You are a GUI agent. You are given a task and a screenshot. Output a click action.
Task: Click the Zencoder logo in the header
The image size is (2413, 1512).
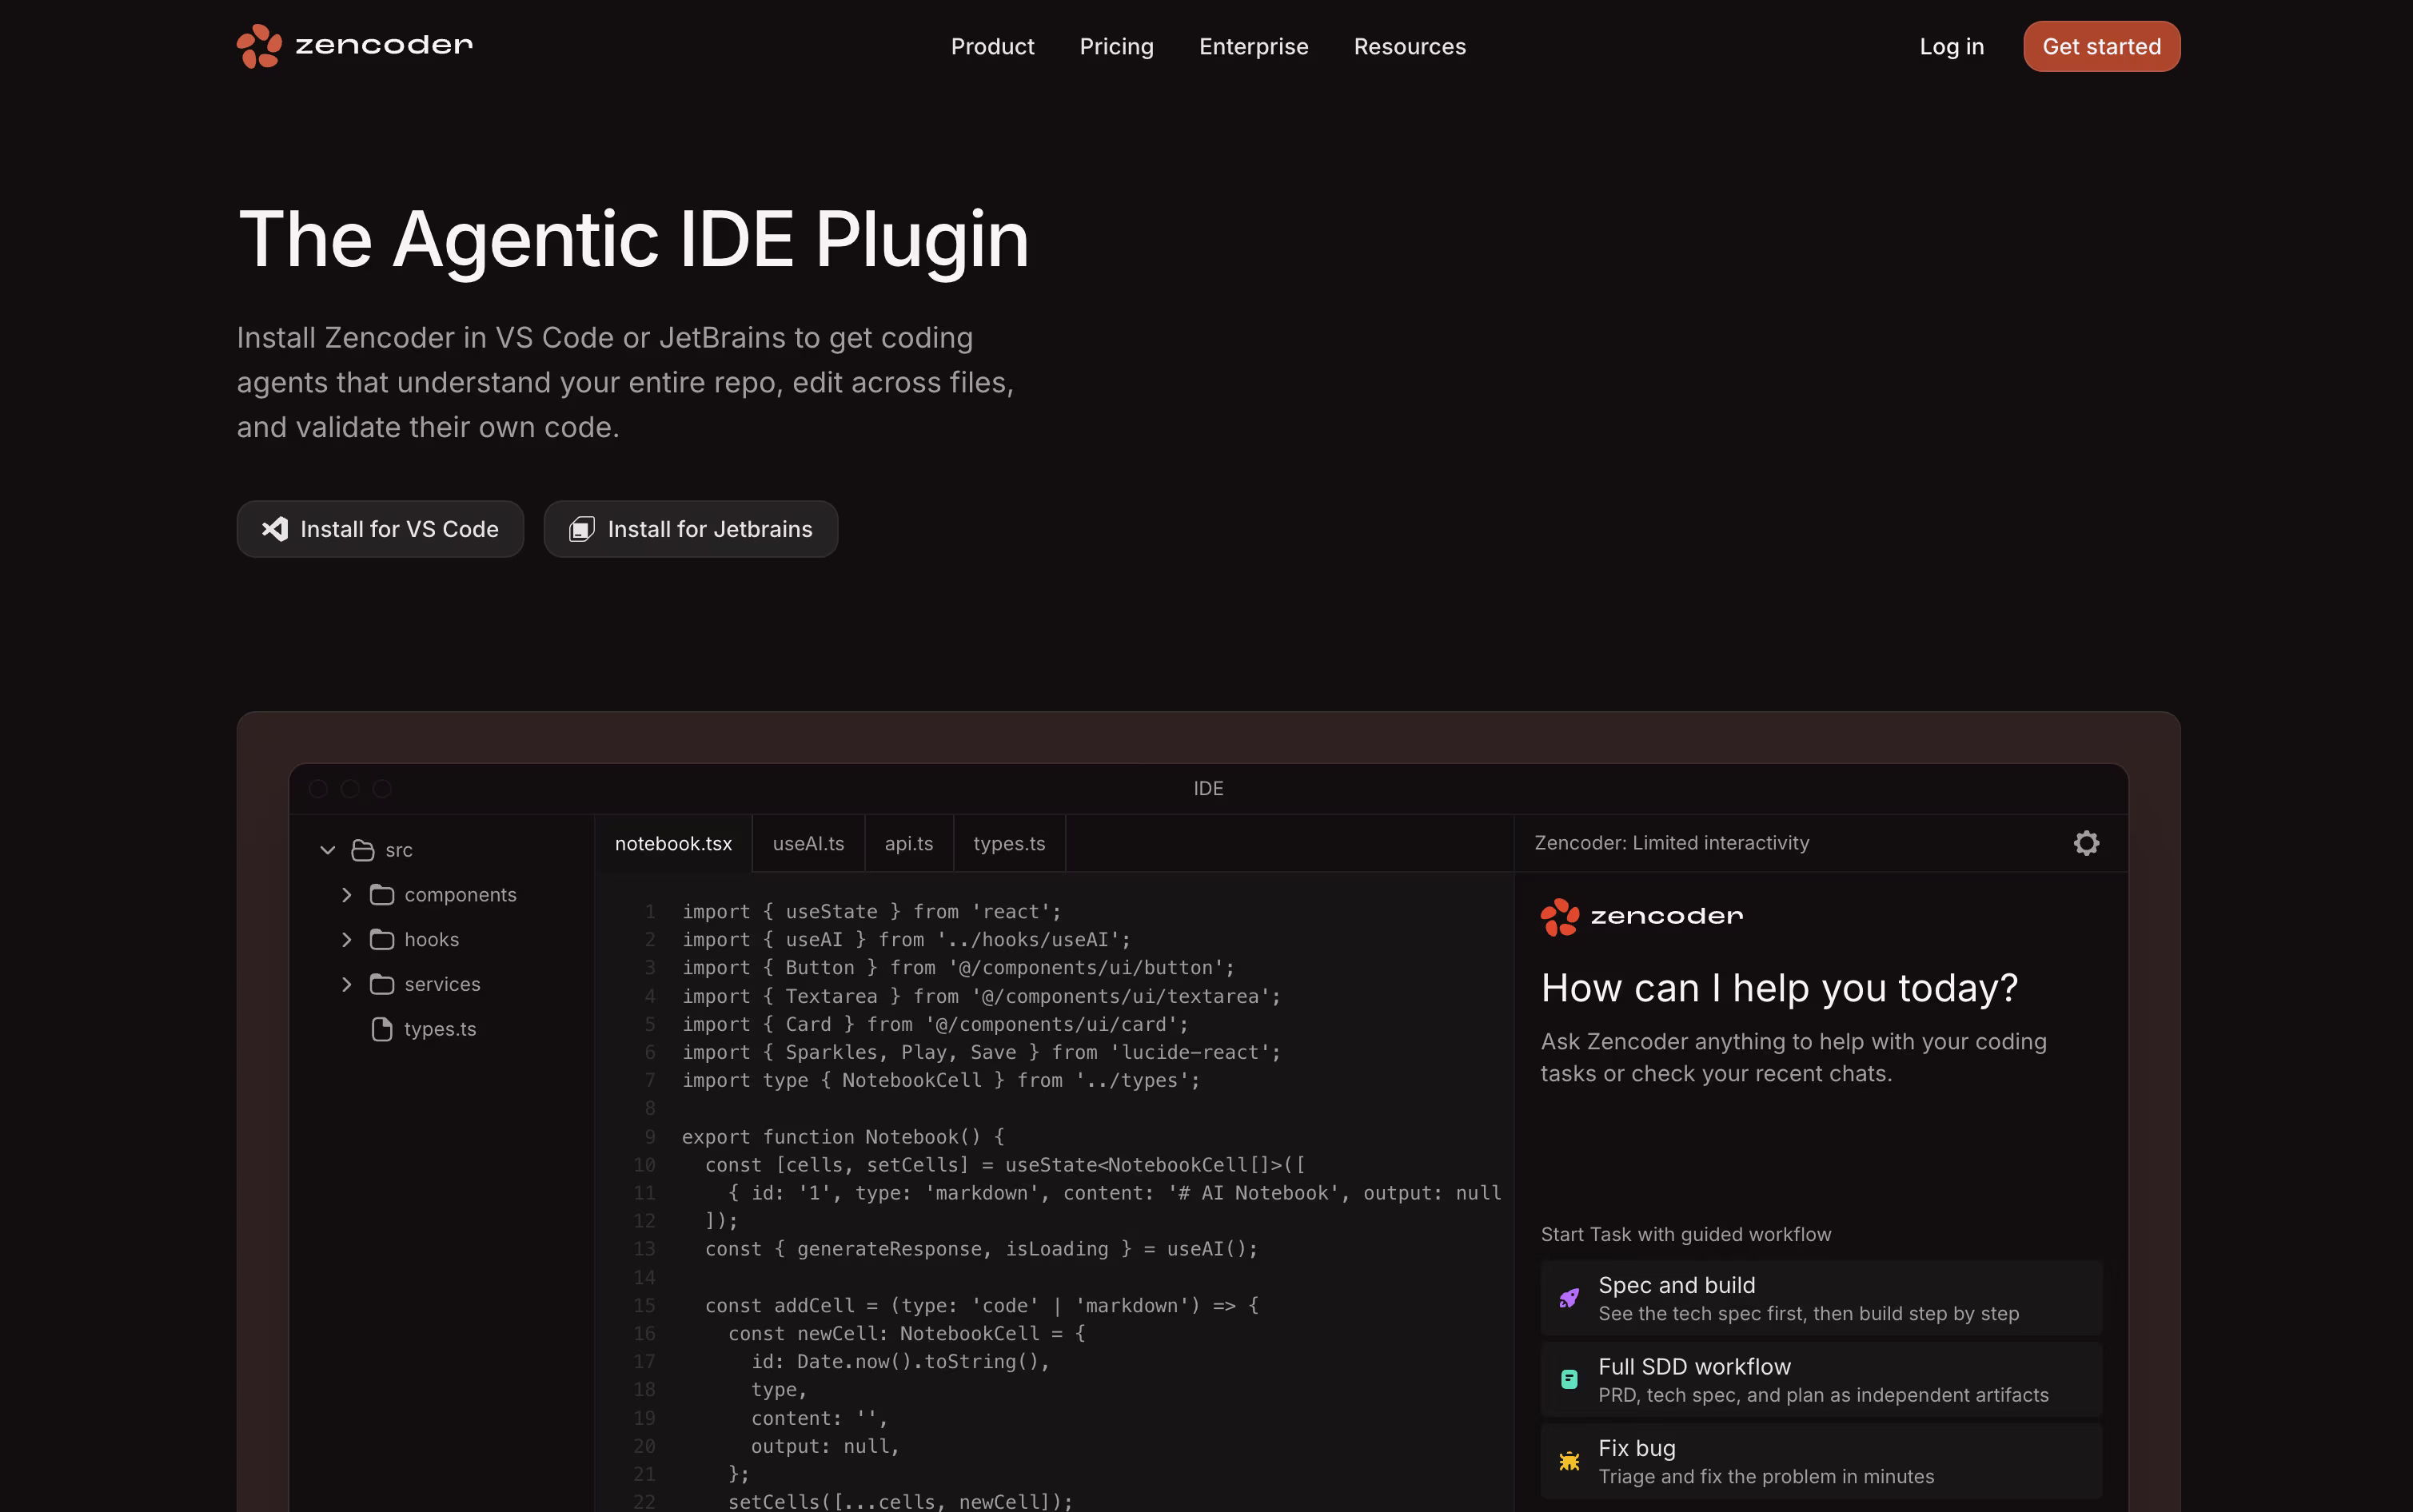click(354, 46)
